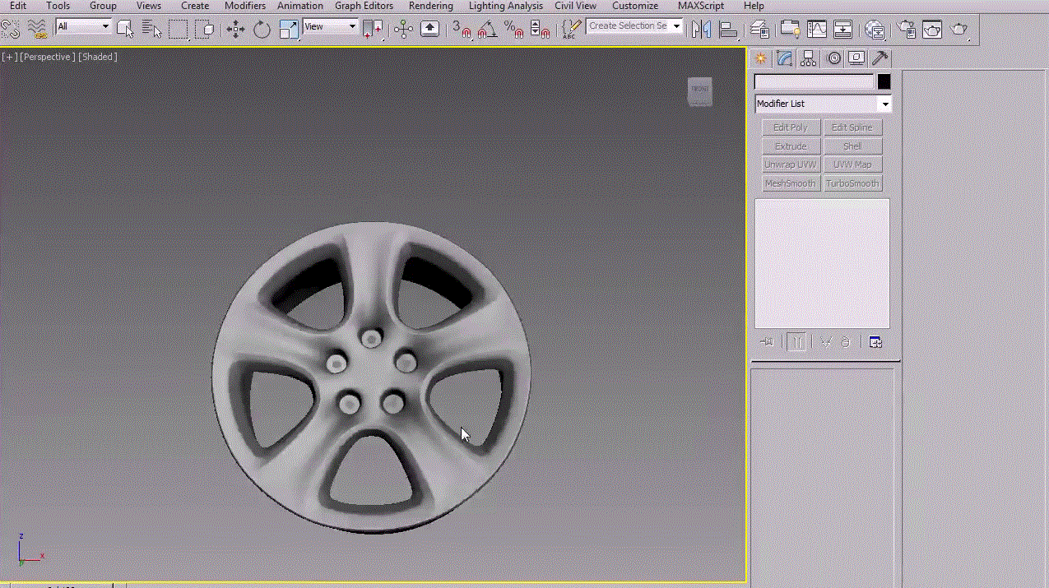Click Select and Manipulate icon
Screen dimensions: 1049x588
pyautogui.click(x=403, y=30)
